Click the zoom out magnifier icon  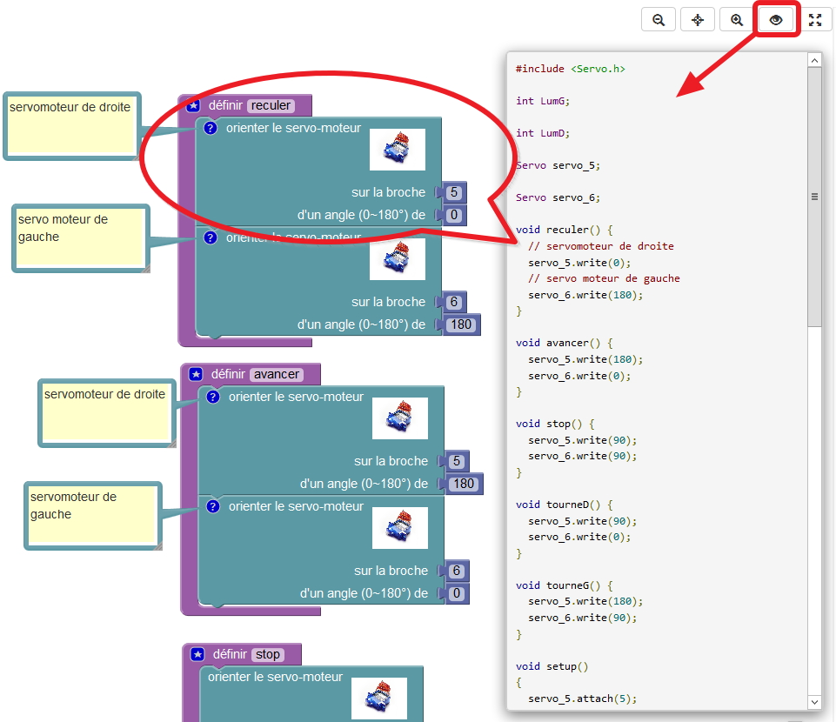pos(659,20)
